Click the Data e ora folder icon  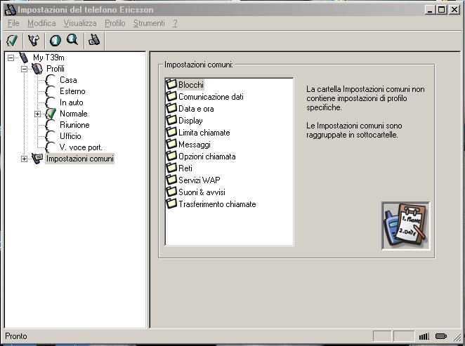pyautogui.click(x=171, y=108)
